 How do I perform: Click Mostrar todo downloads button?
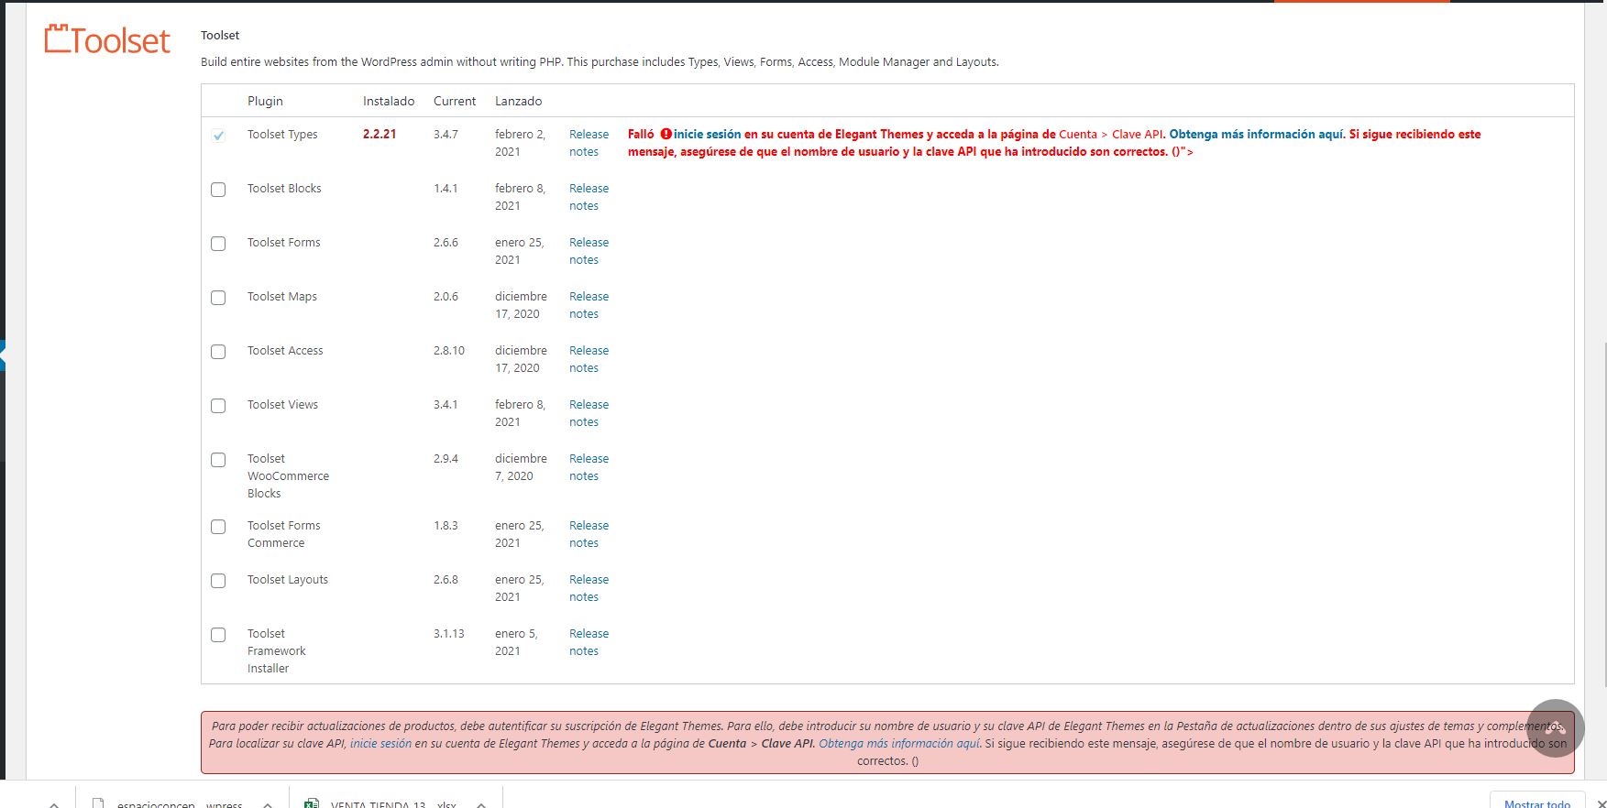pos(1536,803)
